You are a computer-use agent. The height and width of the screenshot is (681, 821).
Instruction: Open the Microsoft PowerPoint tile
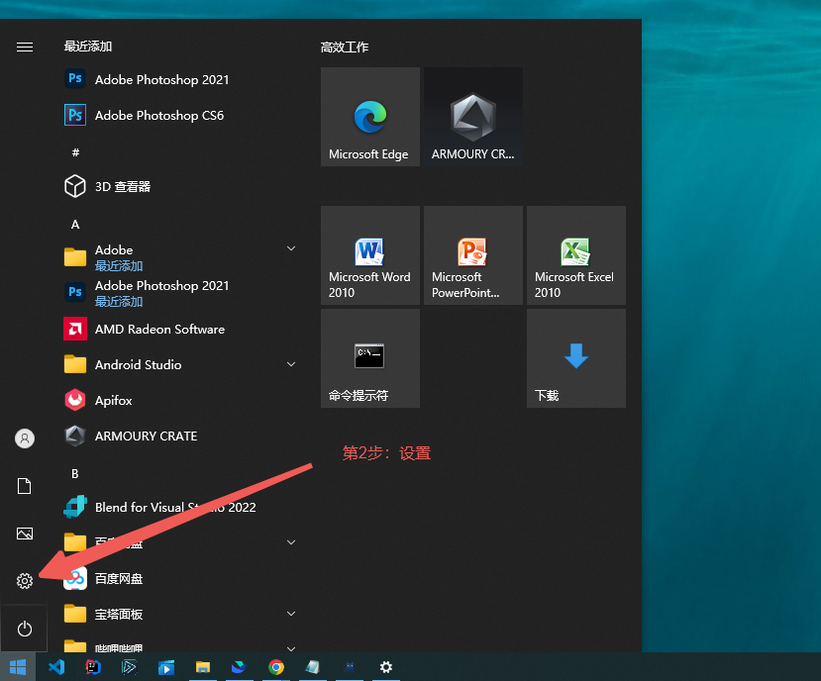click(x=473, y=255)
